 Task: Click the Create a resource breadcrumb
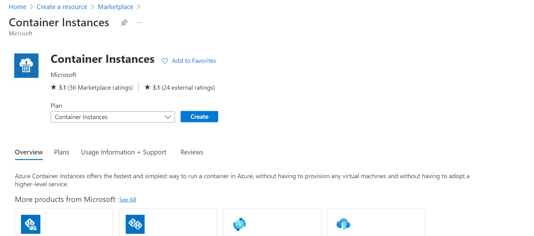click(x=62, y=7)
